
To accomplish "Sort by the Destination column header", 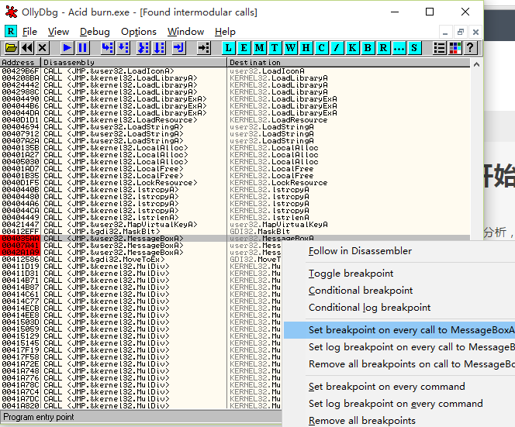I will [x=348, y=62].
